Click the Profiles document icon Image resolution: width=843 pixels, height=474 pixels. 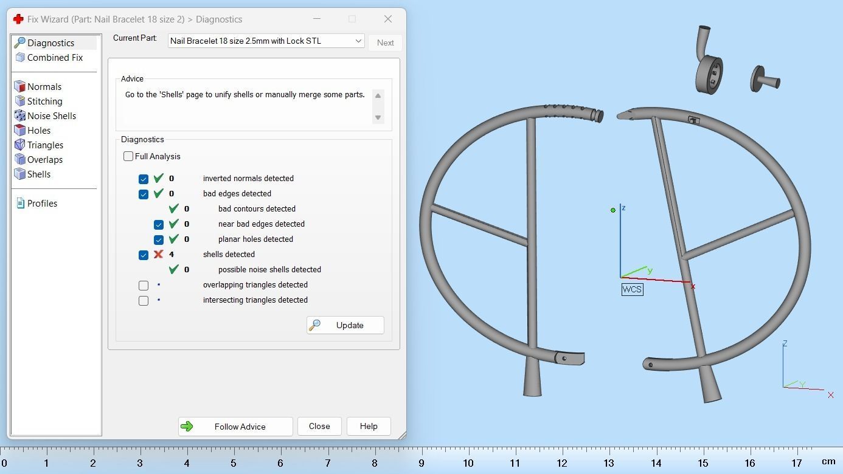[20, 204]
